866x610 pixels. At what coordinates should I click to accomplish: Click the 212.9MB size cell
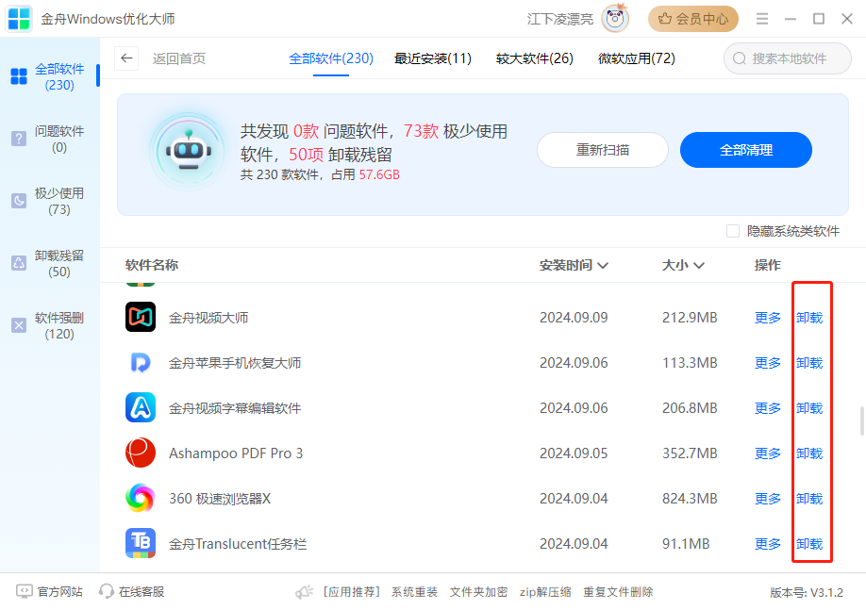coord(690,318)
